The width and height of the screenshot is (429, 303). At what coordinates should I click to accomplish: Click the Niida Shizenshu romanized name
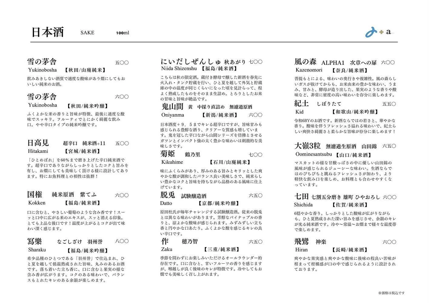pyautogui.click(x=179, y=68)
